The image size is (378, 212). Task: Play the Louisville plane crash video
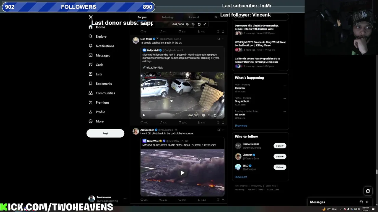pyautogui.click(x=183, y=173)
